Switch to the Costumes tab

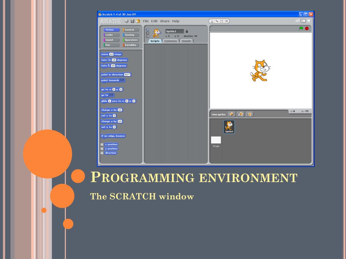[171, 41]
